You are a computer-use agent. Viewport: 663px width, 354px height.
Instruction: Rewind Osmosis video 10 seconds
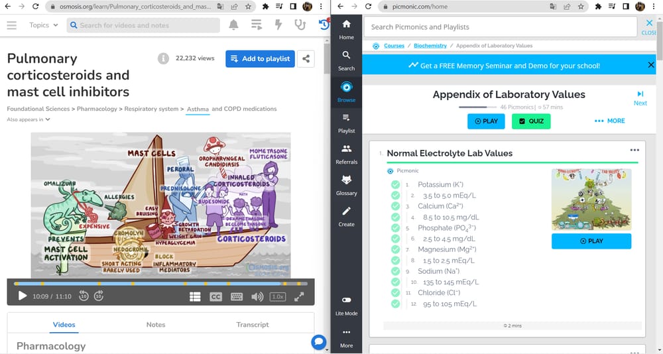(x=84, y=296)
